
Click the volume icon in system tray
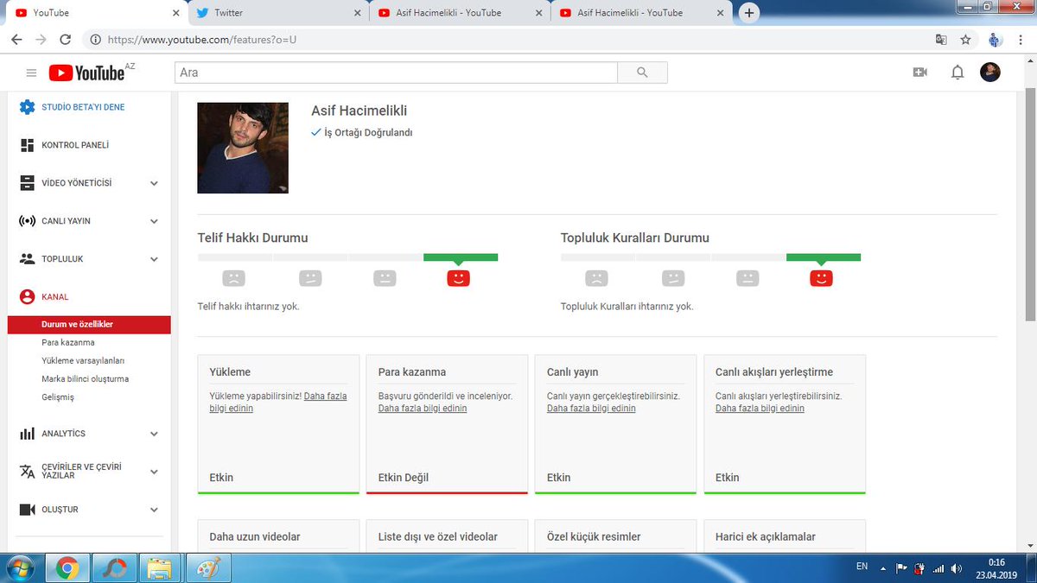(957, 568)
